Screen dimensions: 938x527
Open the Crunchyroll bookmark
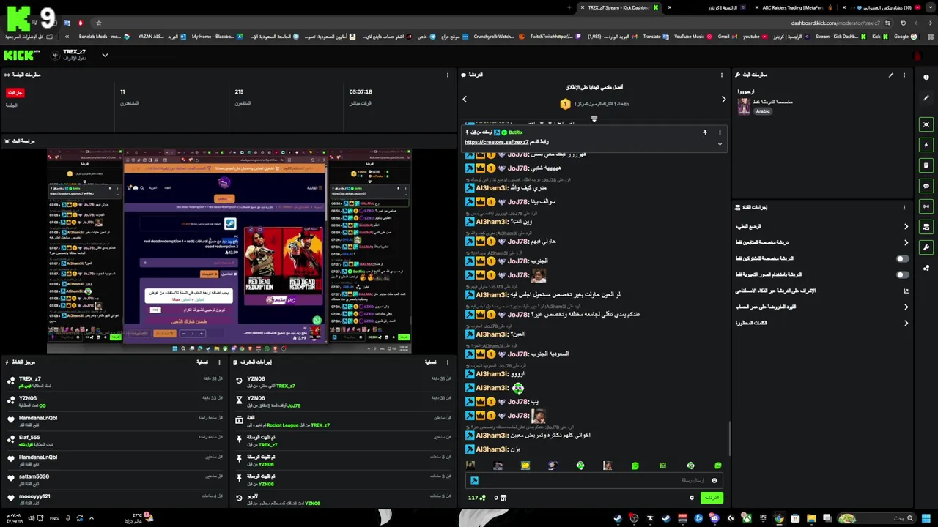tap(498, 36)
